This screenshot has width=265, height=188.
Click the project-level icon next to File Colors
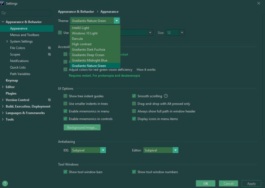tap(49, 48)
